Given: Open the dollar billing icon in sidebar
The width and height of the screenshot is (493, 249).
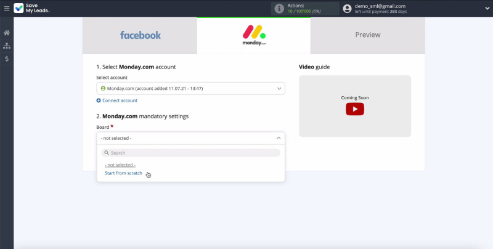Looking at the screenshot, I should point(7,59).
